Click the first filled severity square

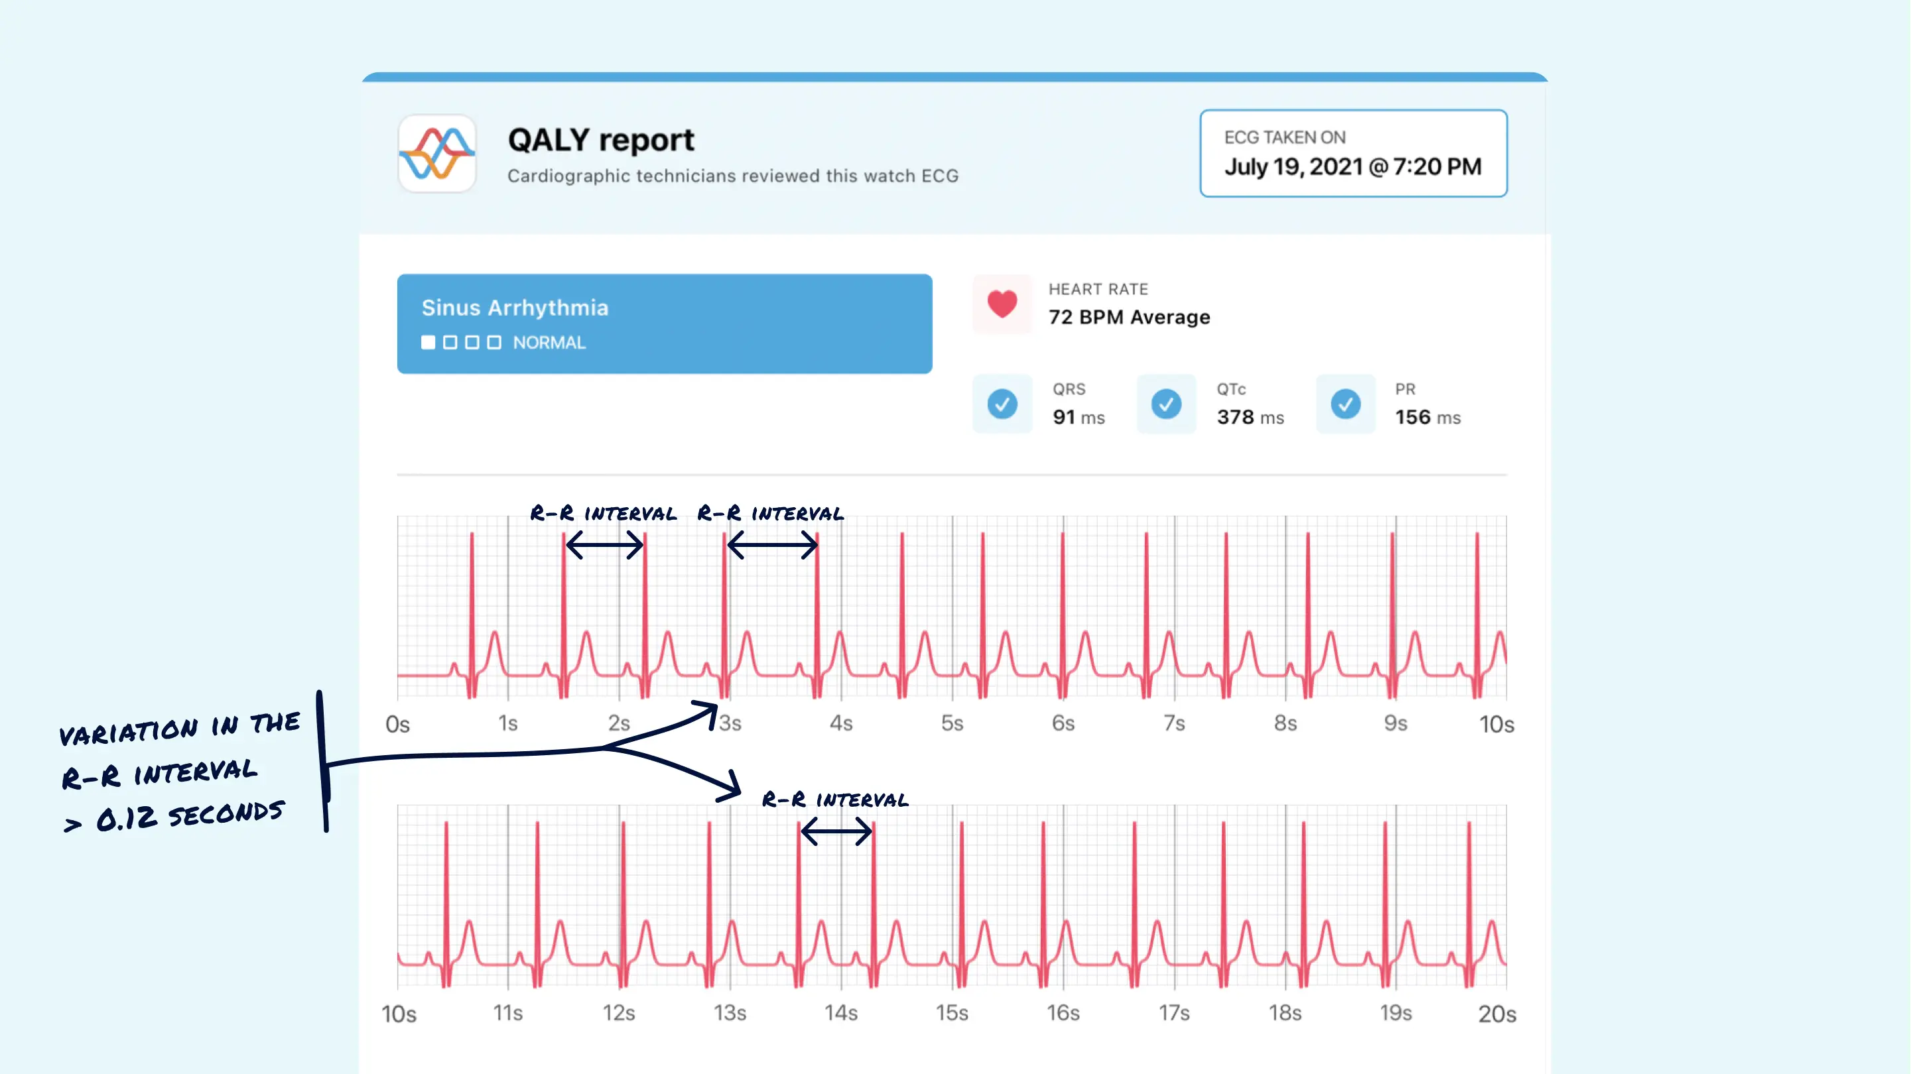(x=428, y=342)
